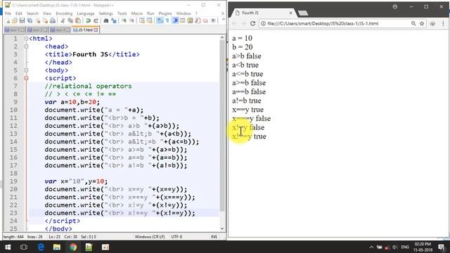Collapse the head fold marker on line 2
Image resolution: width=450 pixels, height=253 pixels.
[x=26, y=46]
